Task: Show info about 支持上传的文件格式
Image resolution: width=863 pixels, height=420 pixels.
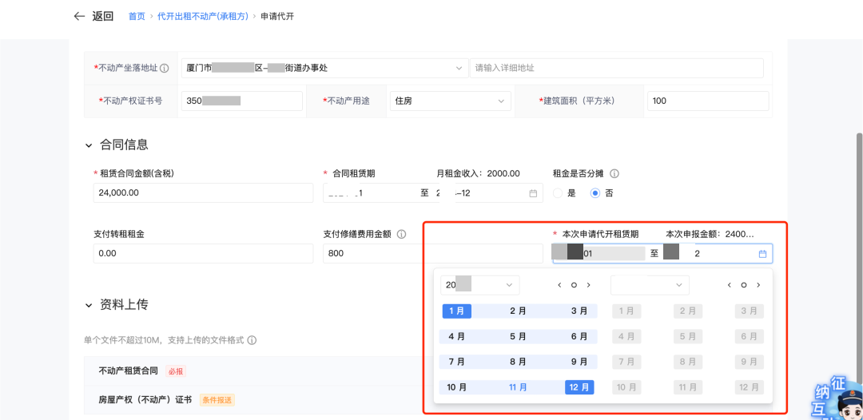Action: [x=252, y=340]
